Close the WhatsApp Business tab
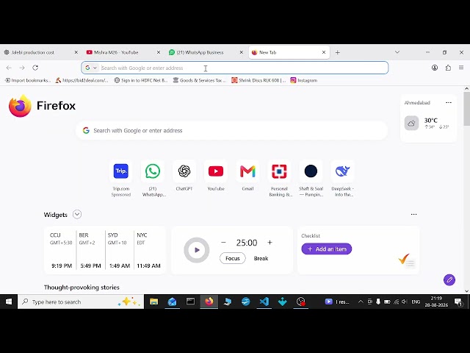Screen dimensions: 470x353 [242, 52]
